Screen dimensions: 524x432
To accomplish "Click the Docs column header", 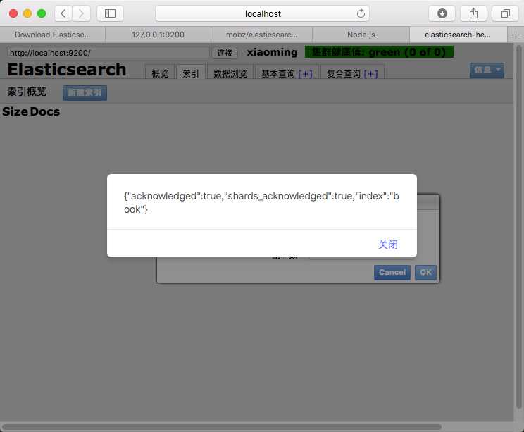I will (45, 111).
